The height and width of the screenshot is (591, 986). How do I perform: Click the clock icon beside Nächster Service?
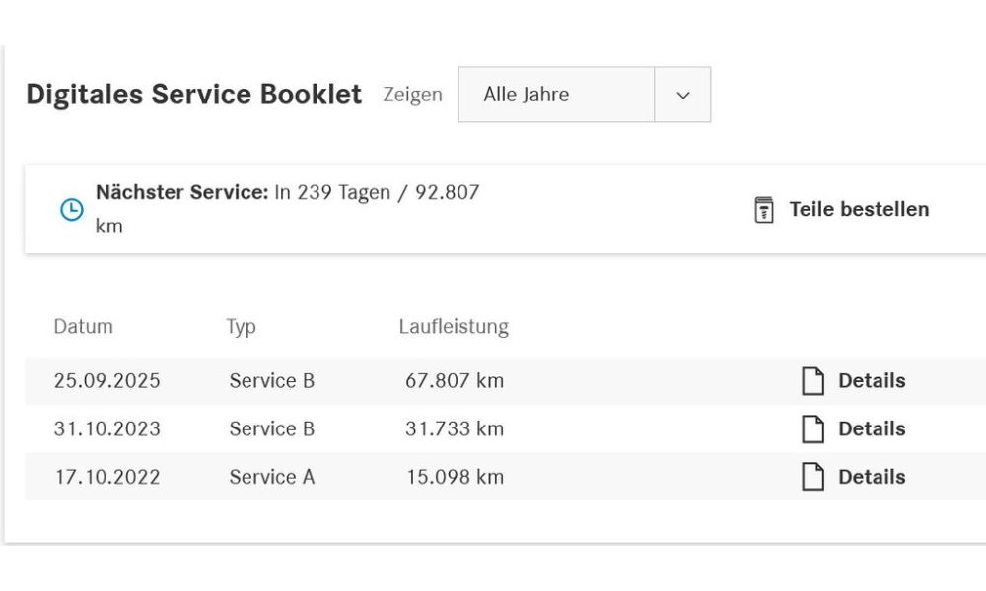tap(72, 210)
